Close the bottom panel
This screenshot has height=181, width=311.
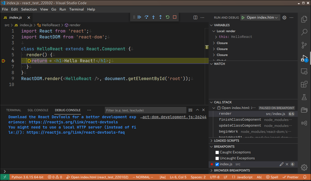[203, 110]
